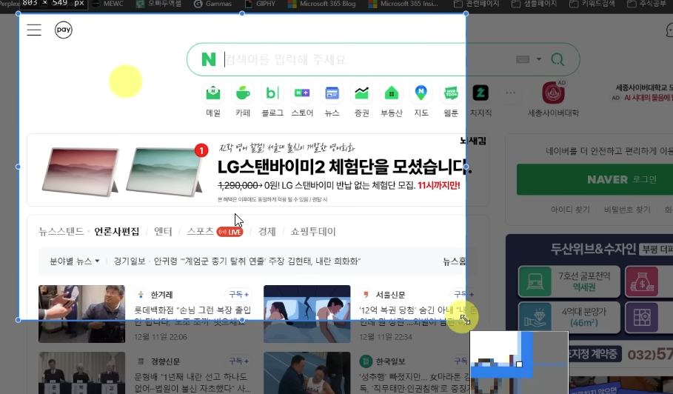Select the 언론사편집 tab
673x394 pixels.
tap(117, 232)
